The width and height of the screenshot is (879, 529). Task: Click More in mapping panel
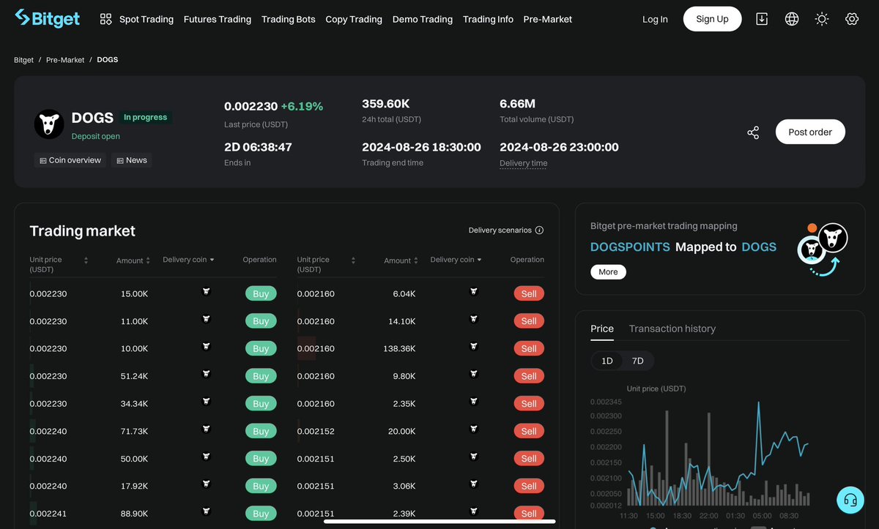pos(608,271)
